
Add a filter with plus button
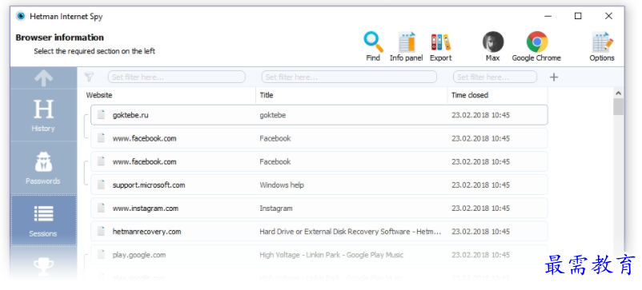554,77
